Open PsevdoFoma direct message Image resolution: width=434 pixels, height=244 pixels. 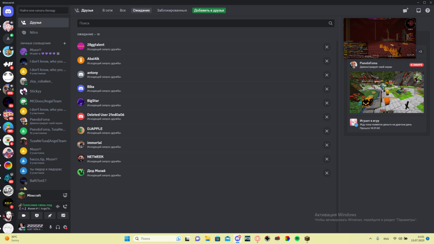[x=43, y=121]
